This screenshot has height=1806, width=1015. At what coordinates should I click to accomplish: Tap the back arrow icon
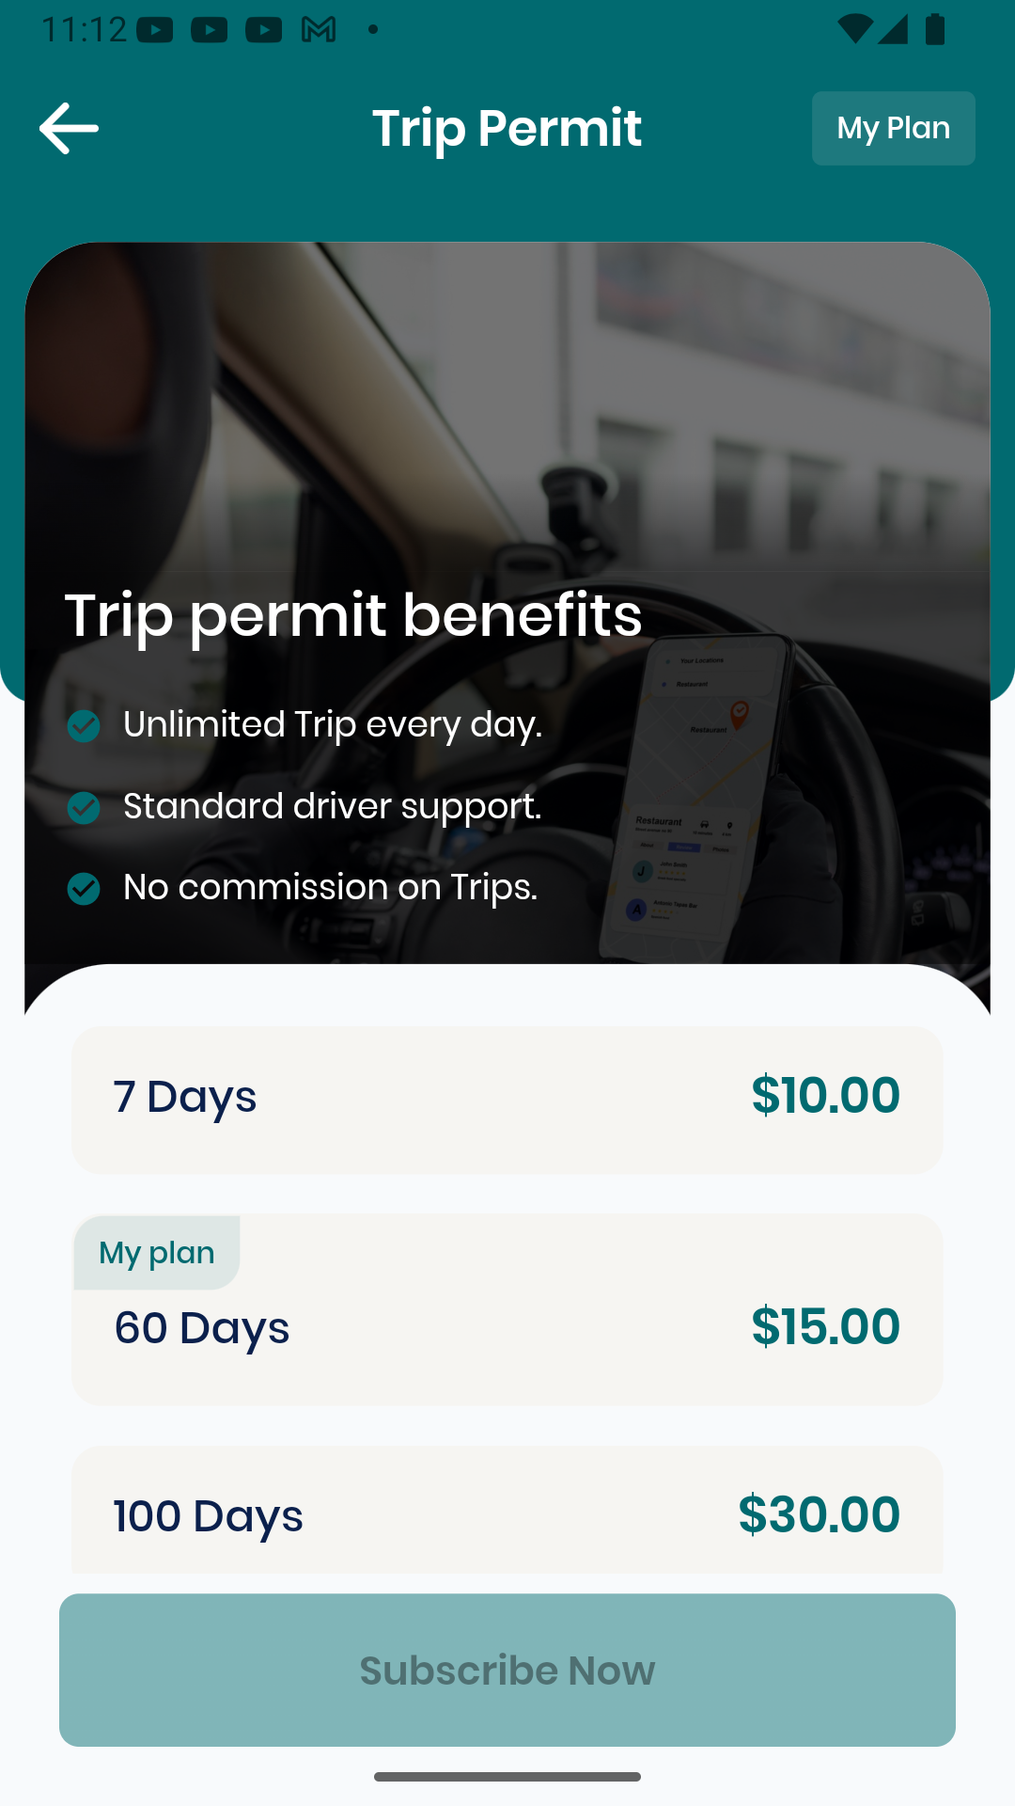coord(69,128)
